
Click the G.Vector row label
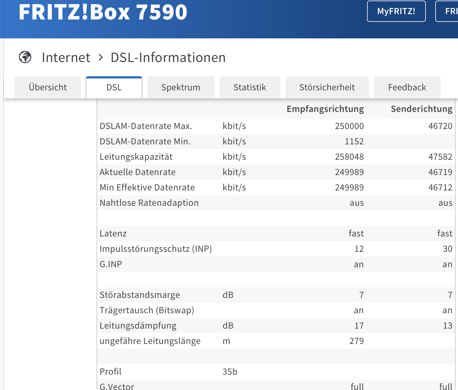click(117, 386)
